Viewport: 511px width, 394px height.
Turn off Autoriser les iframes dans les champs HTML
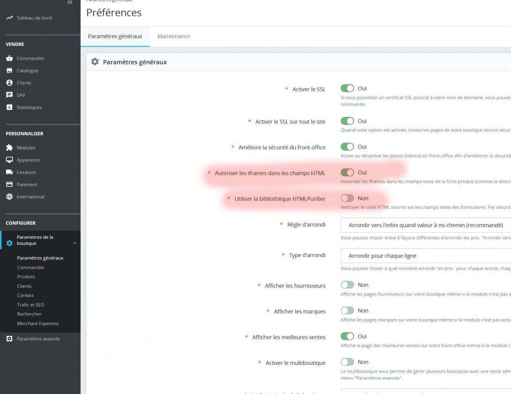[x=347, y=173]
